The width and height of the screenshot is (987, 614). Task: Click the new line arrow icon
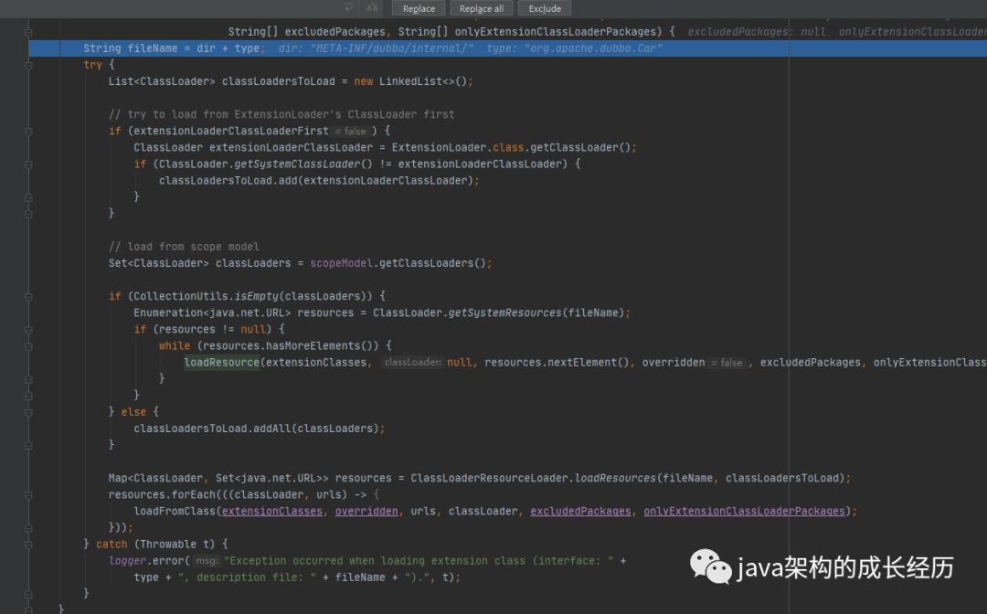(x=348, y=7)
